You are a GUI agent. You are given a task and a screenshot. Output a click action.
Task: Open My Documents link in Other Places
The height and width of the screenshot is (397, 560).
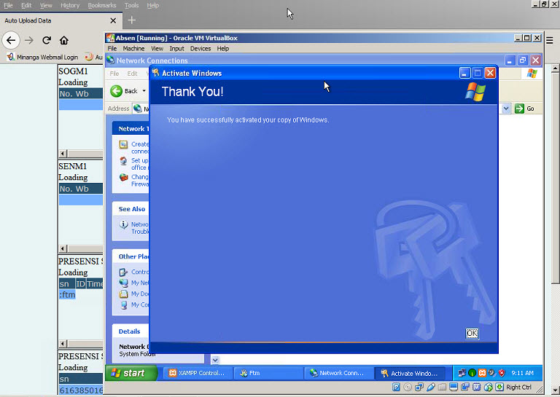[140, 294]
